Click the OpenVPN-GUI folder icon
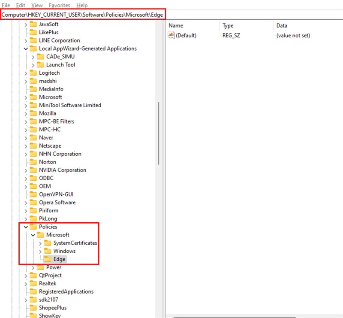Viewport: 343px width, 318px height. pos(33,194)
